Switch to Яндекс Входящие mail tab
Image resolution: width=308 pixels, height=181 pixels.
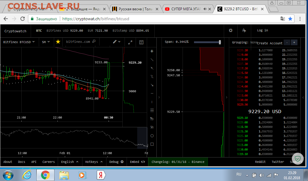coord(82,9)
